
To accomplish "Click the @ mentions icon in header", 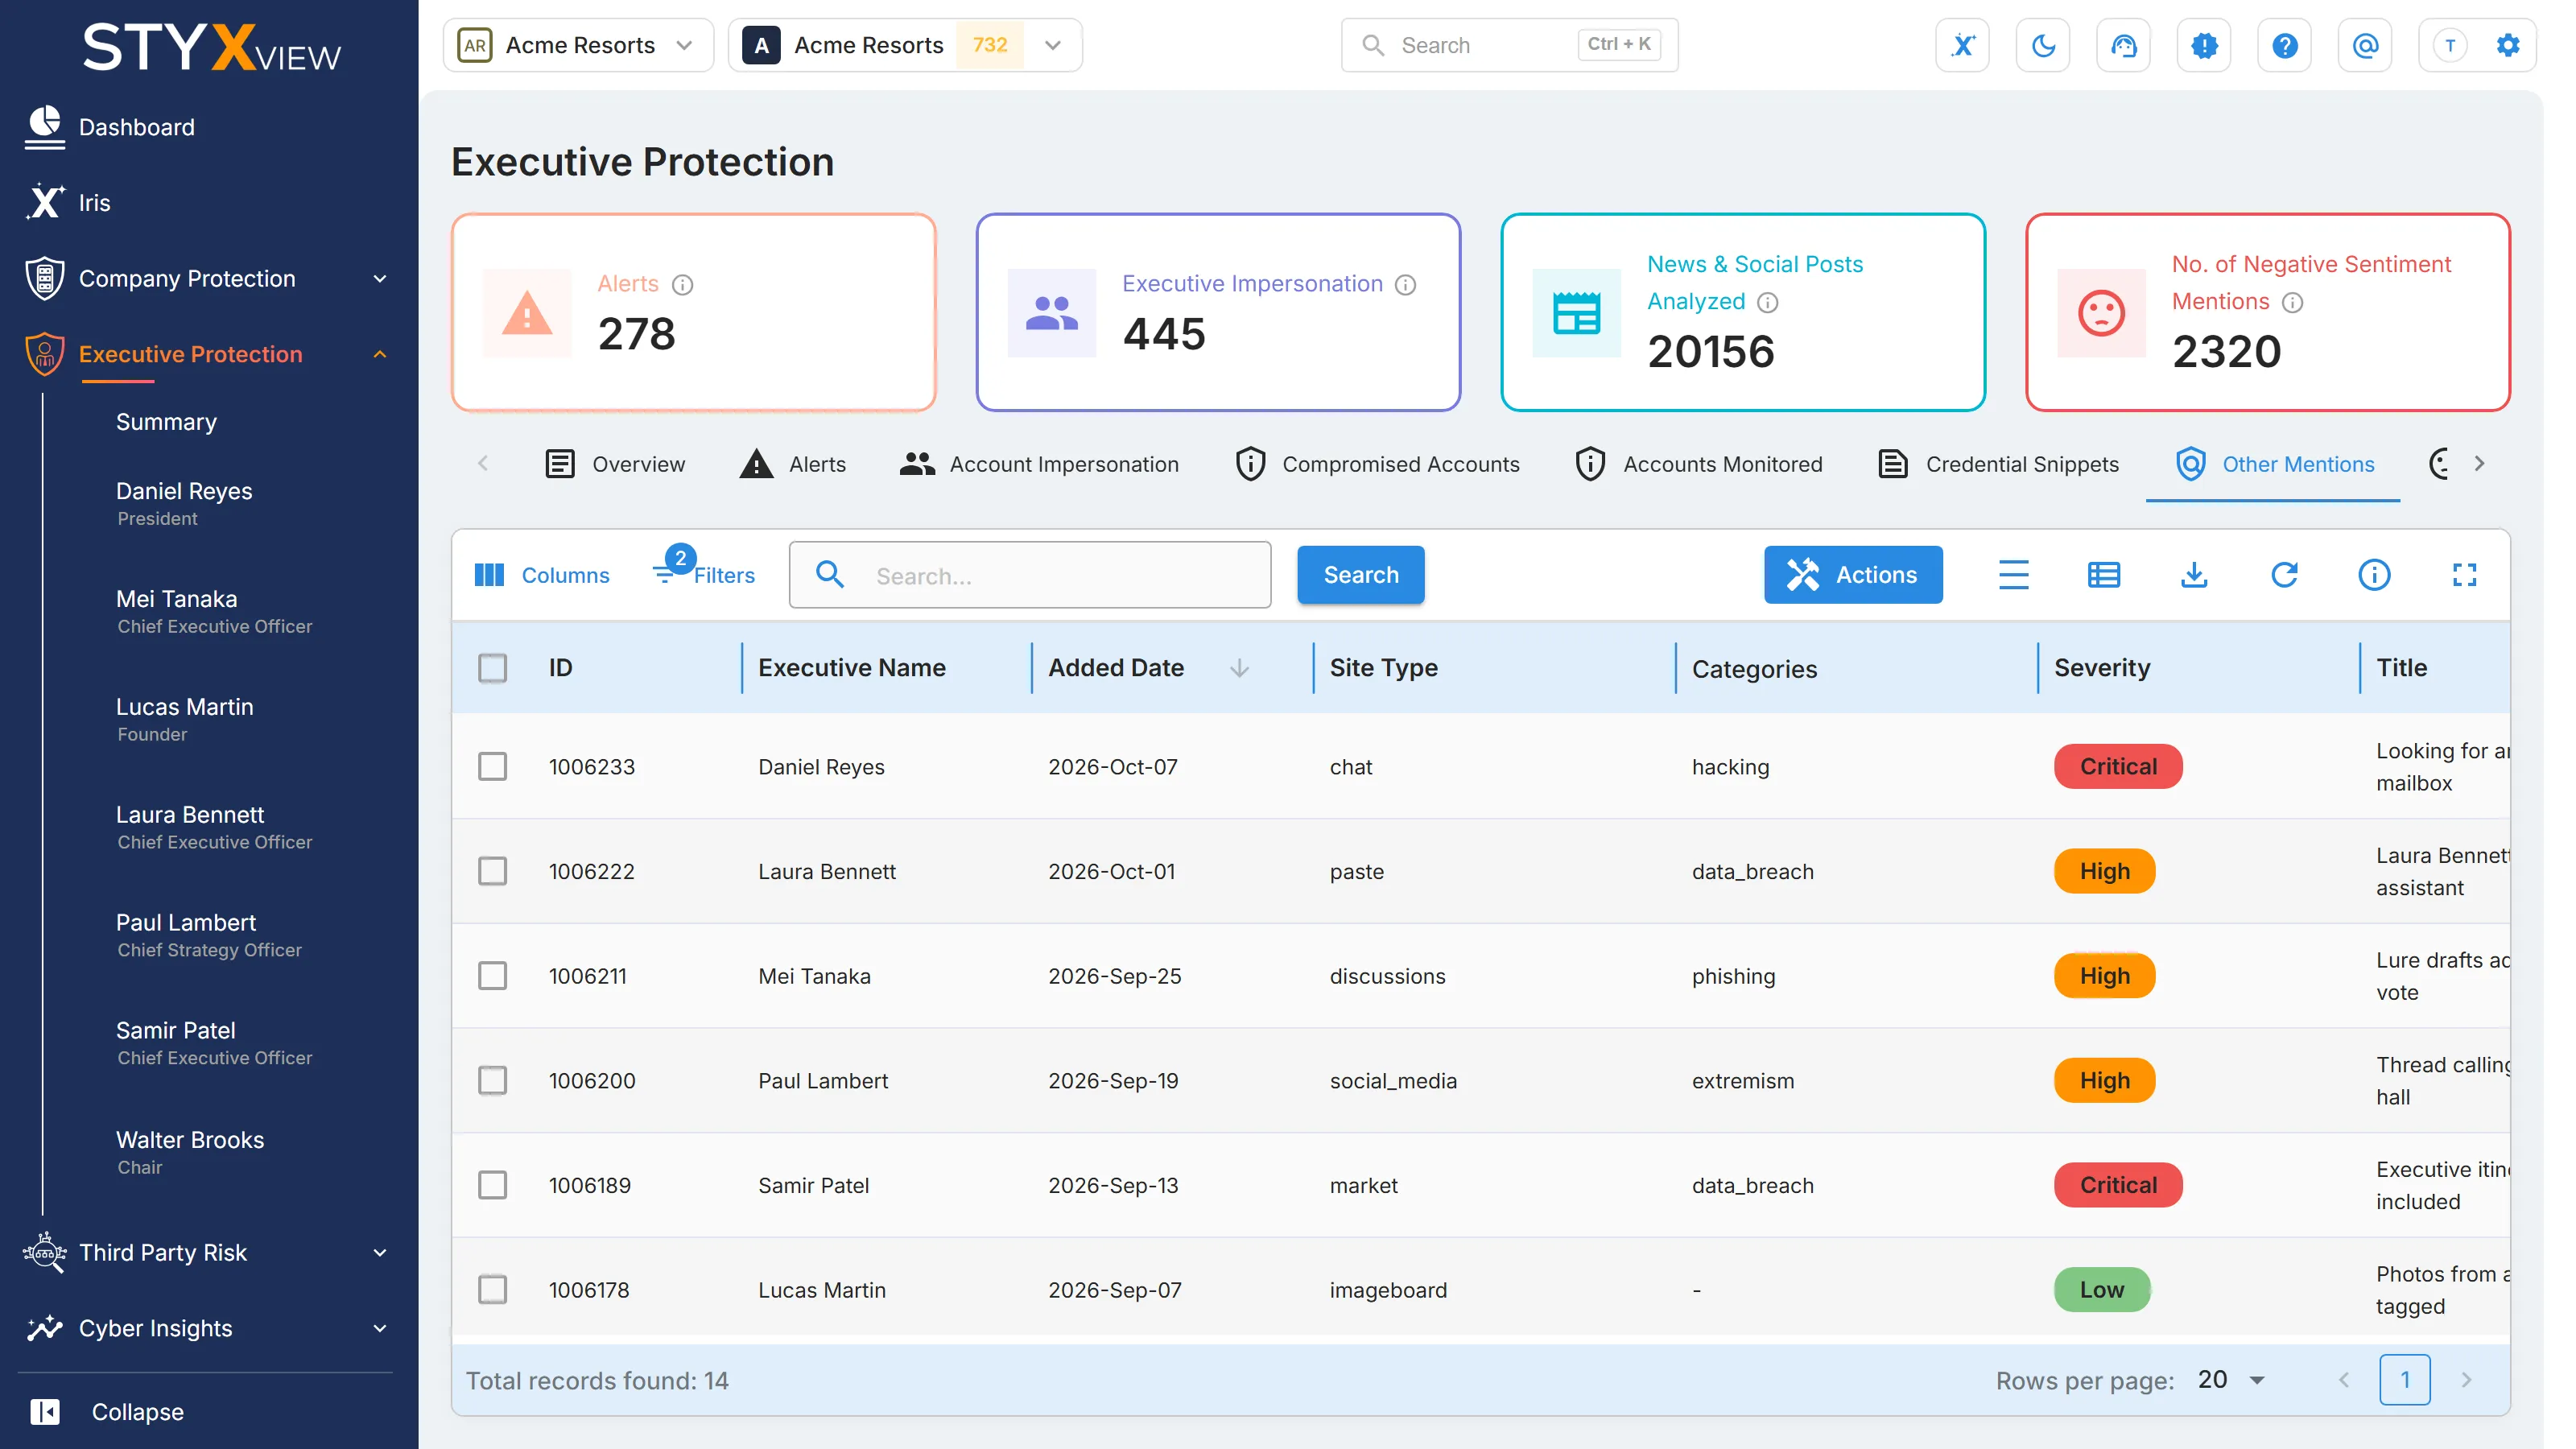I will coord(2365,45).
